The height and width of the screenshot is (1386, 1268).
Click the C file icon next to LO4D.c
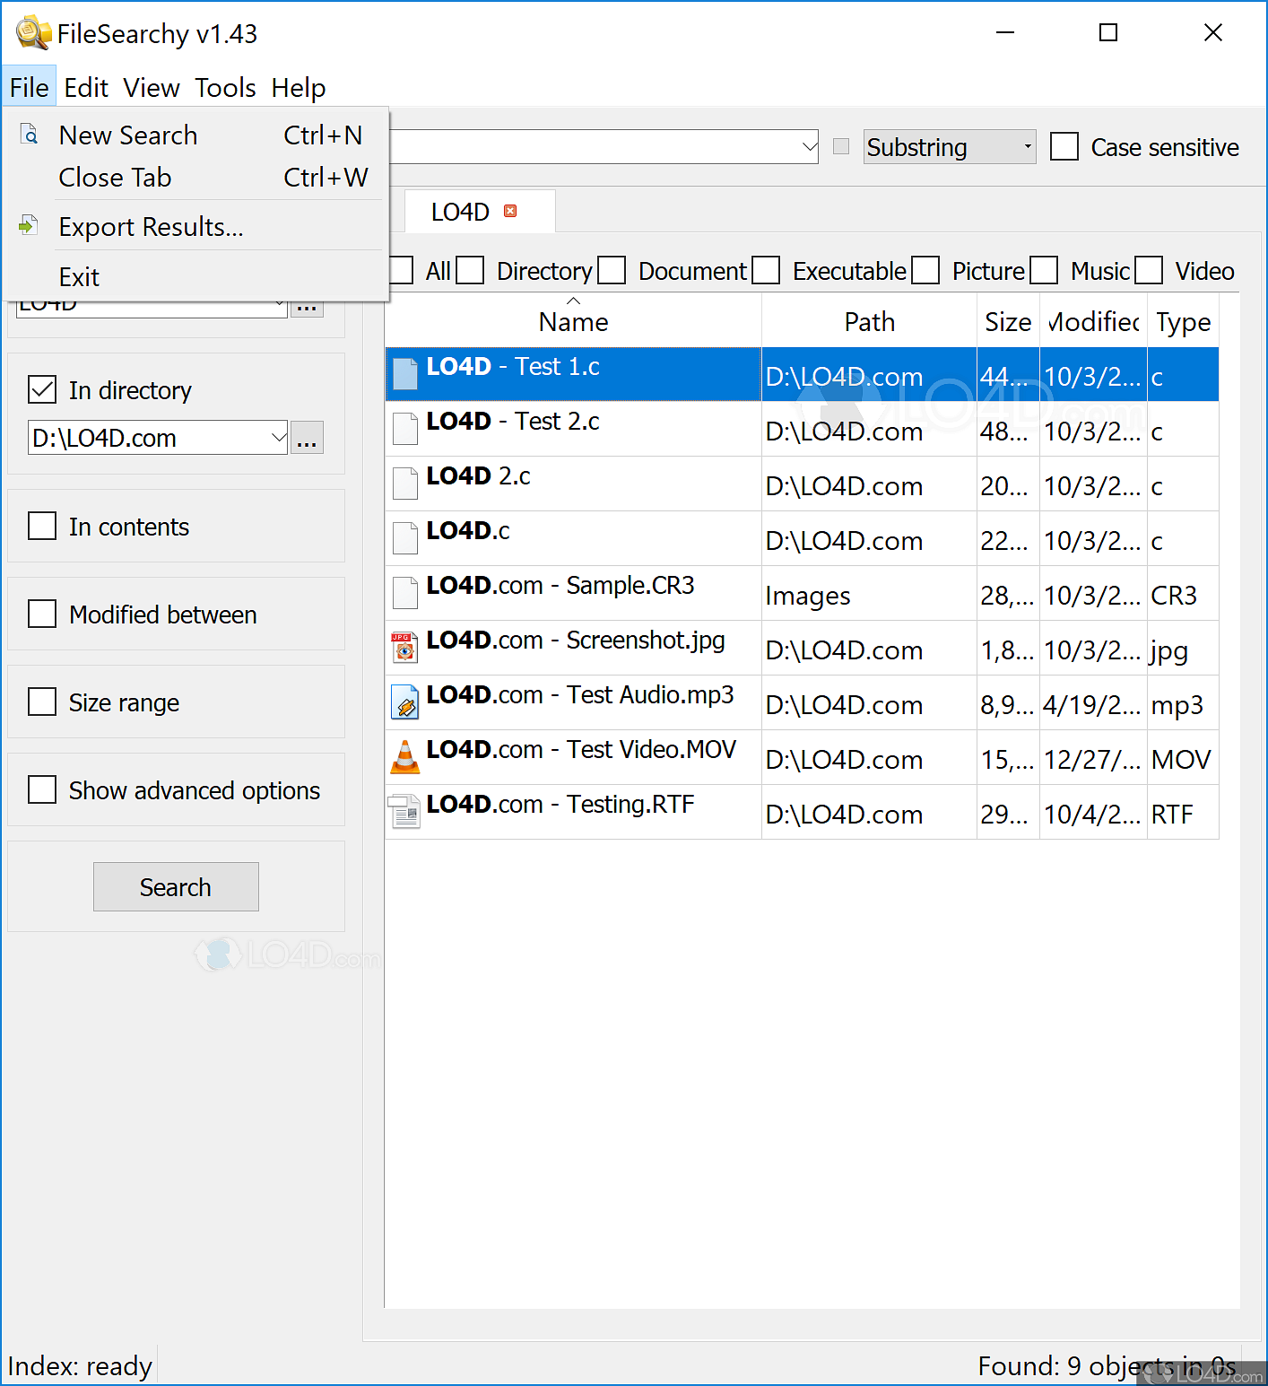pos(404,537)
